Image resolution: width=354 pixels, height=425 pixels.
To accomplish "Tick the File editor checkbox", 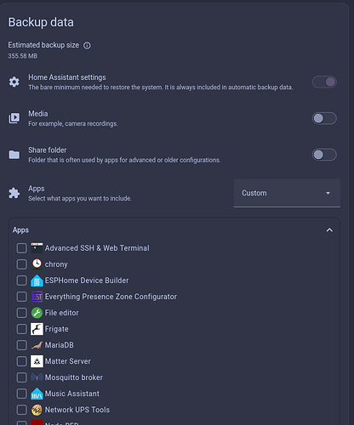I will pos(21,313).
